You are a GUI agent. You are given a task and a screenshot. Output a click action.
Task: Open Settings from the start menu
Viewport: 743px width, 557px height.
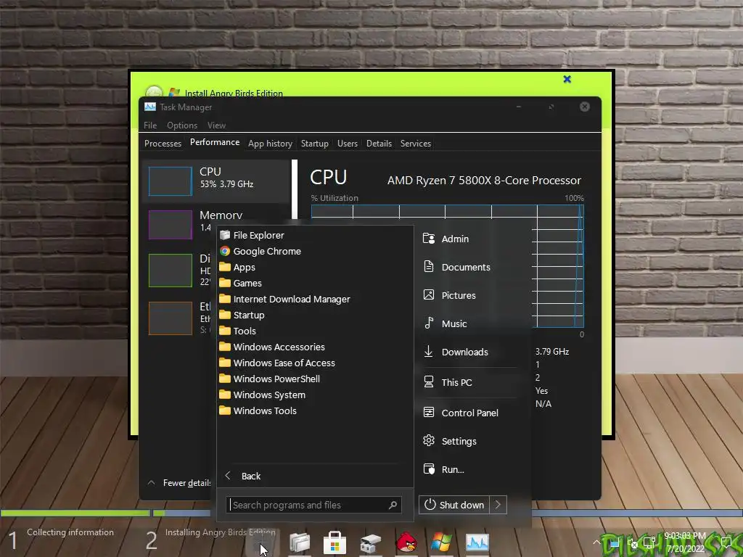[459, 442]
